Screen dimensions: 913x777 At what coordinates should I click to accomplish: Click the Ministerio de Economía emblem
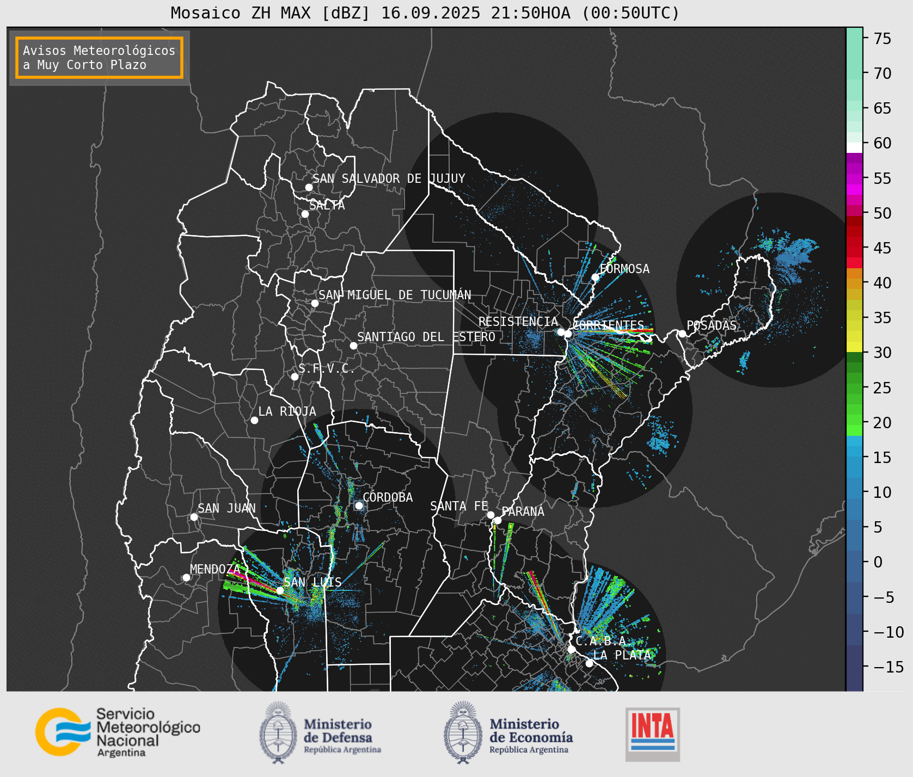(x=464, y=732)
